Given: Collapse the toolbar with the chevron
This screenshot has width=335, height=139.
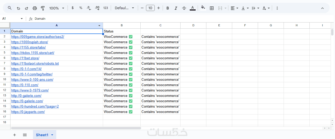Looking at the screenshot, I should click(322, 8).
